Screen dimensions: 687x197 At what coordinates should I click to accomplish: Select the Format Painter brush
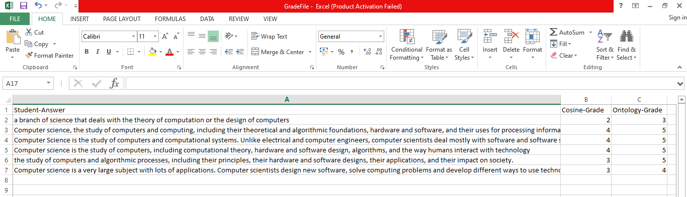coord(49,56)
